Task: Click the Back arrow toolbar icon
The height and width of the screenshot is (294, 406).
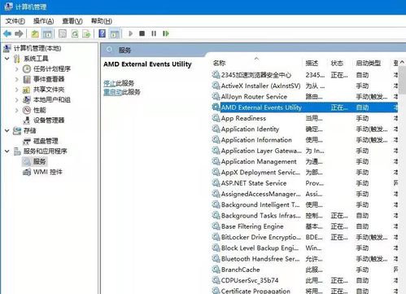Action: [x=7, y=33]
